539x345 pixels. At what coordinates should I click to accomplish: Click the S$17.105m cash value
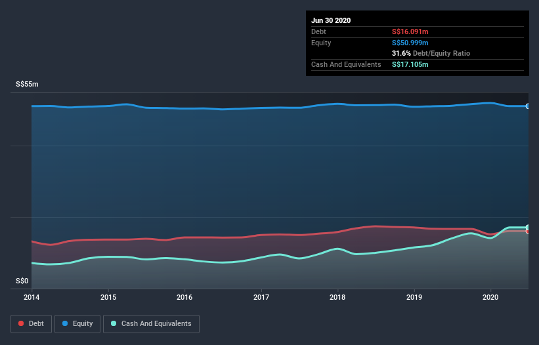click(410, 64)
